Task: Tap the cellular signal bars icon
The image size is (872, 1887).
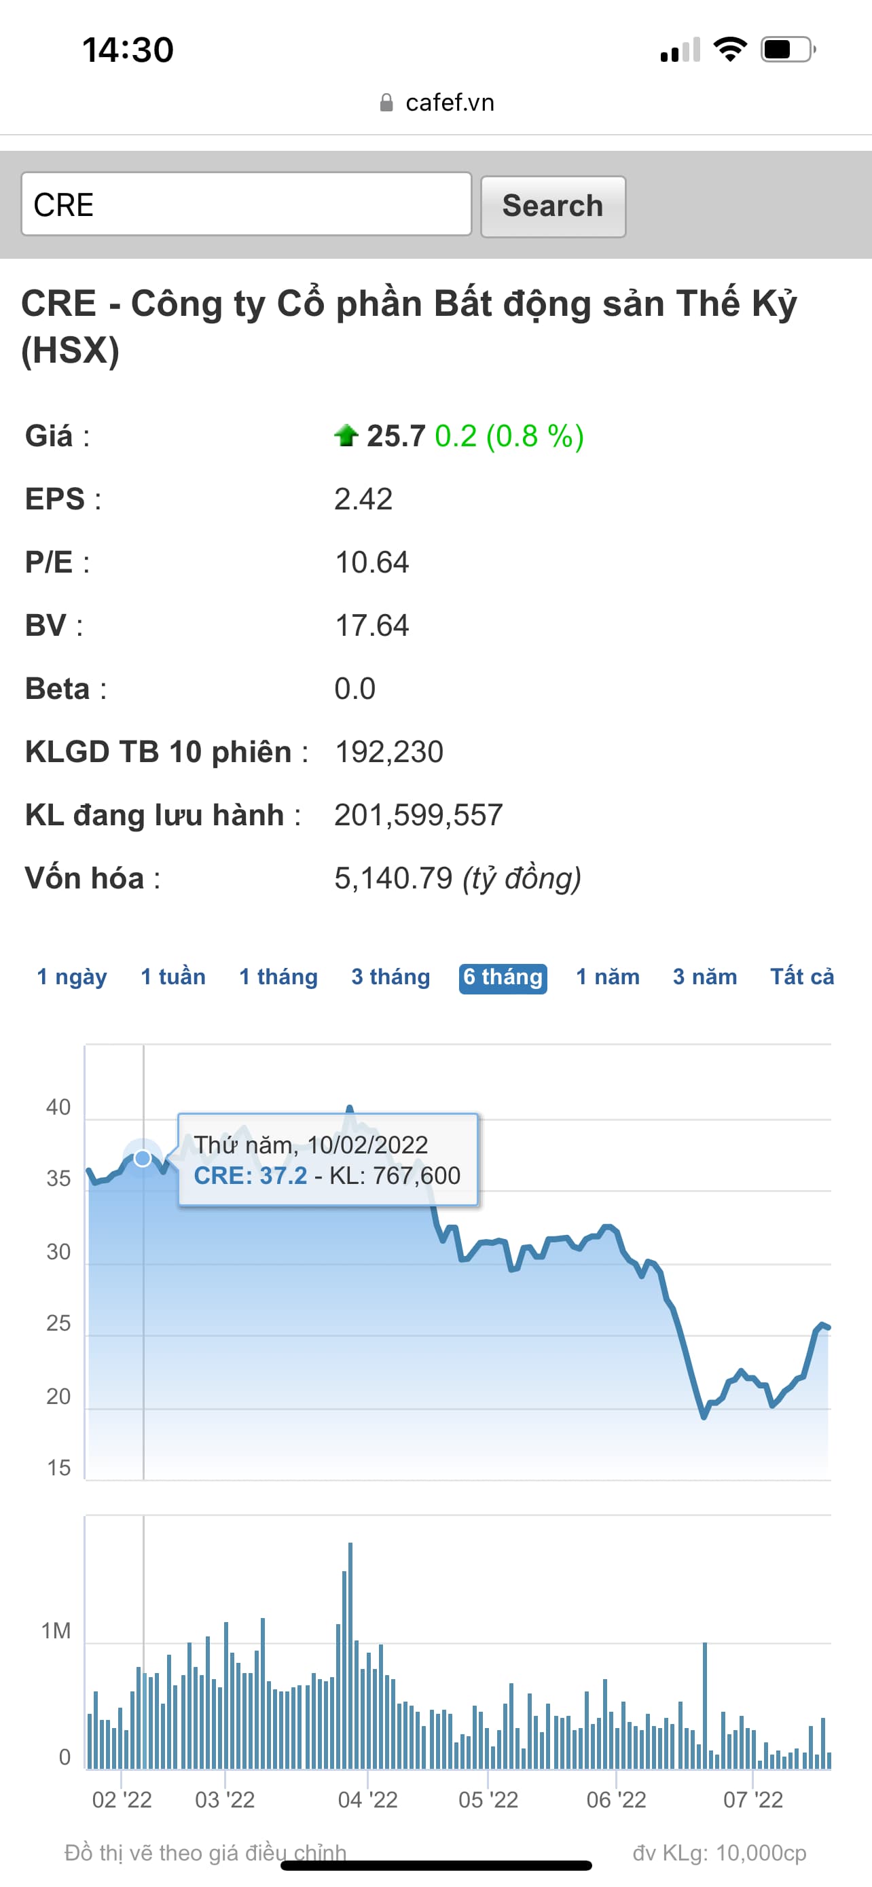Action: [679, 50]
